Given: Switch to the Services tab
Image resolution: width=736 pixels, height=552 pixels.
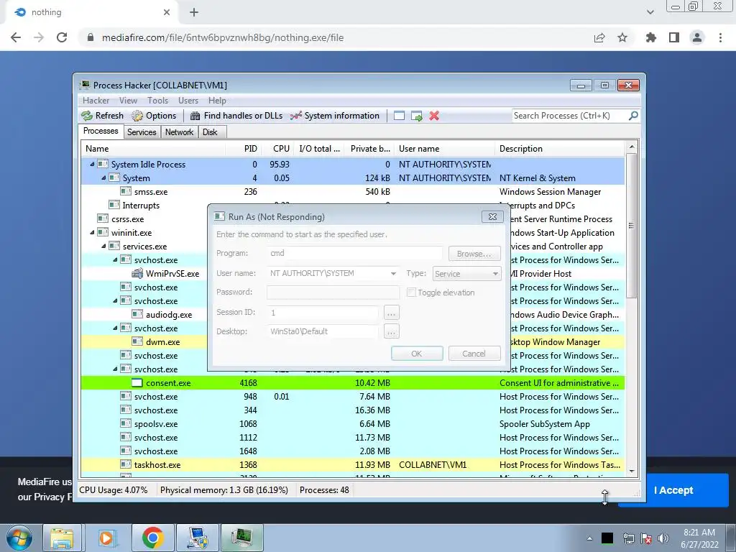Looking at the screenshot, I should point(142,132).
